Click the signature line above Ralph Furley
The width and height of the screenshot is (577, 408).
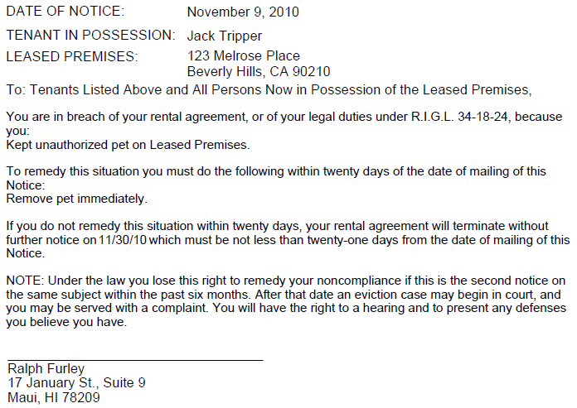pyautogui.click(x=135, y=359)
